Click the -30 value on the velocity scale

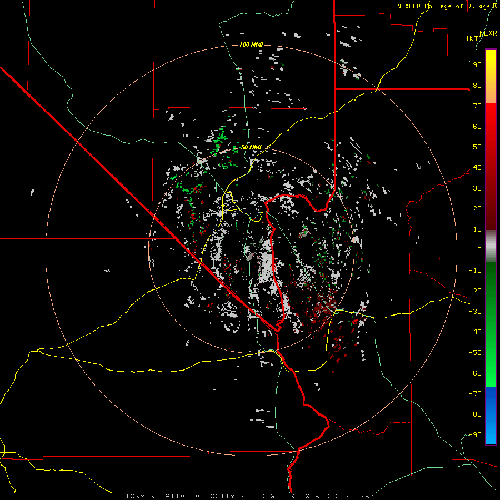475,312
